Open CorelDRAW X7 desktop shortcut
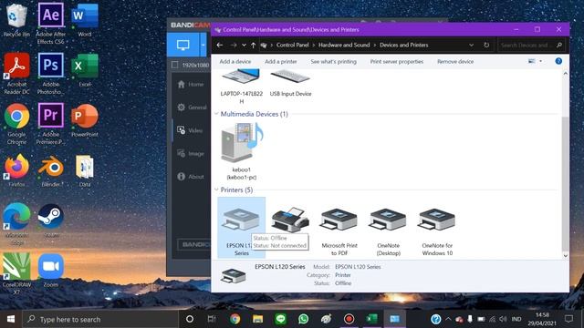584x328 pixels. [x=16, y=274]
